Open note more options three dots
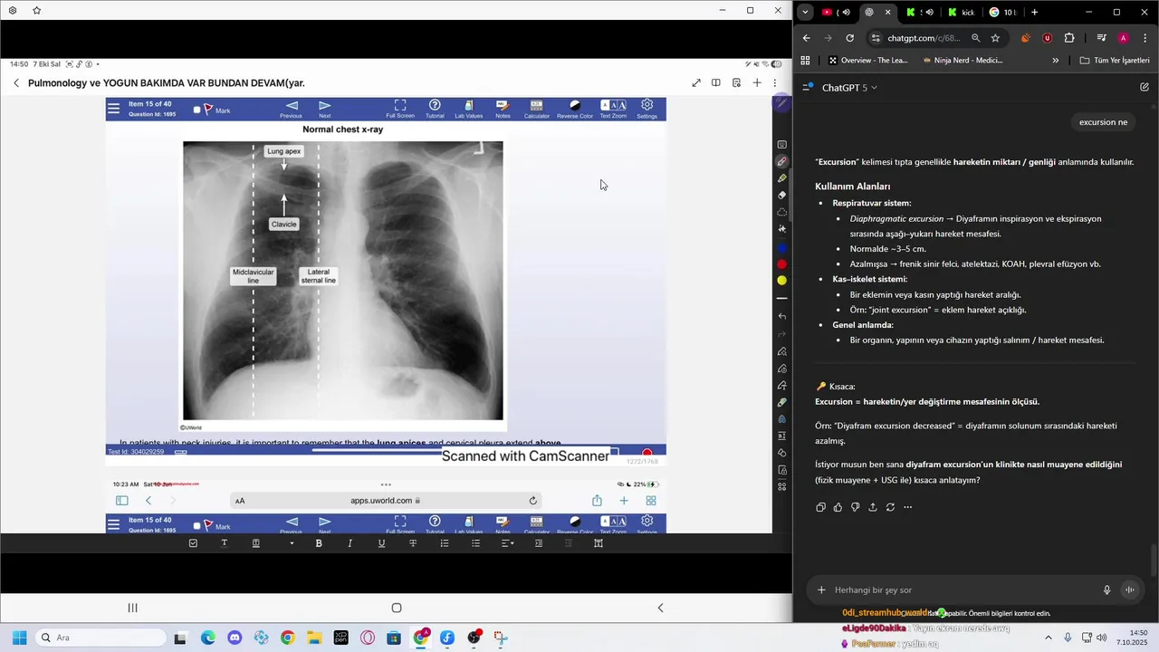Screen dimensions: 1159x652 [775, 83]
